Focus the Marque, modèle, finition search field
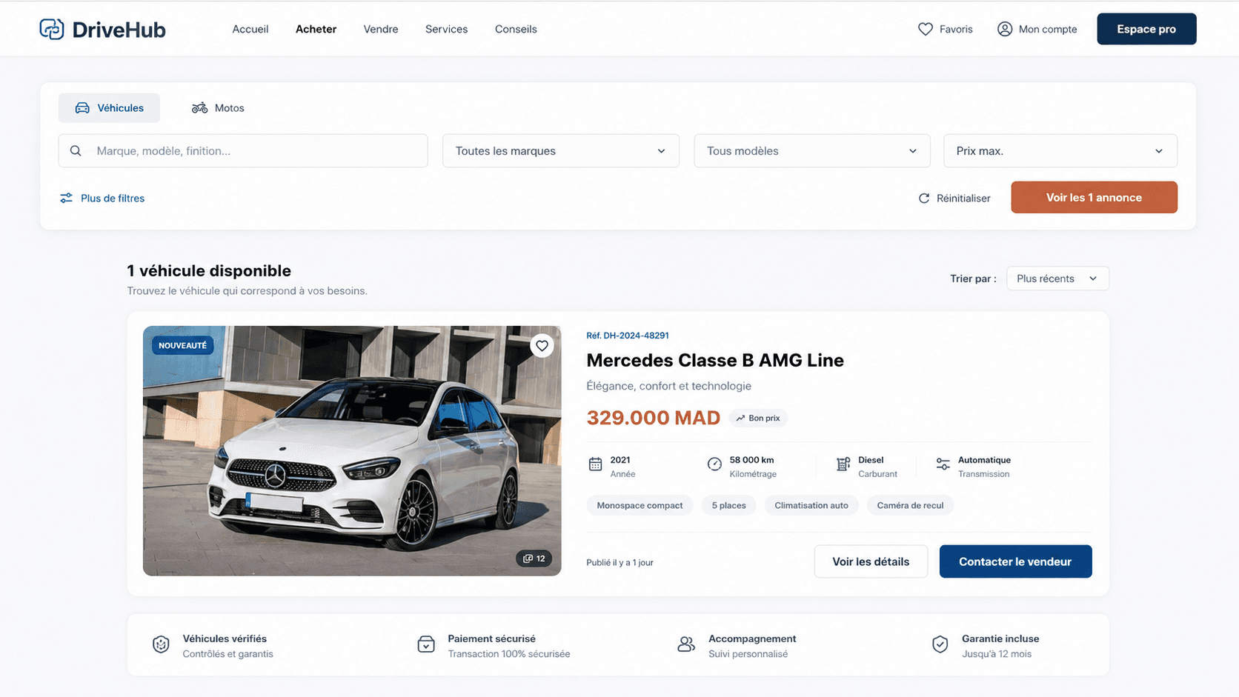The image size is (1239, 697). (x=243, y=150)
